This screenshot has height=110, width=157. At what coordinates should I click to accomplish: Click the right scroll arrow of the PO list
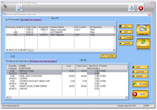(x=114, y=50)
